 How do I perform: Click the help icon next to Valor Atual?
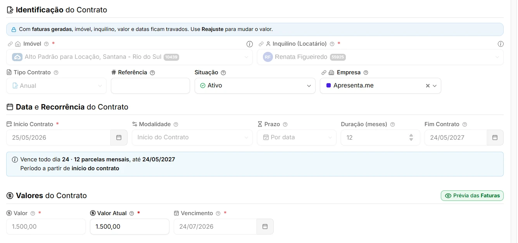132,214
